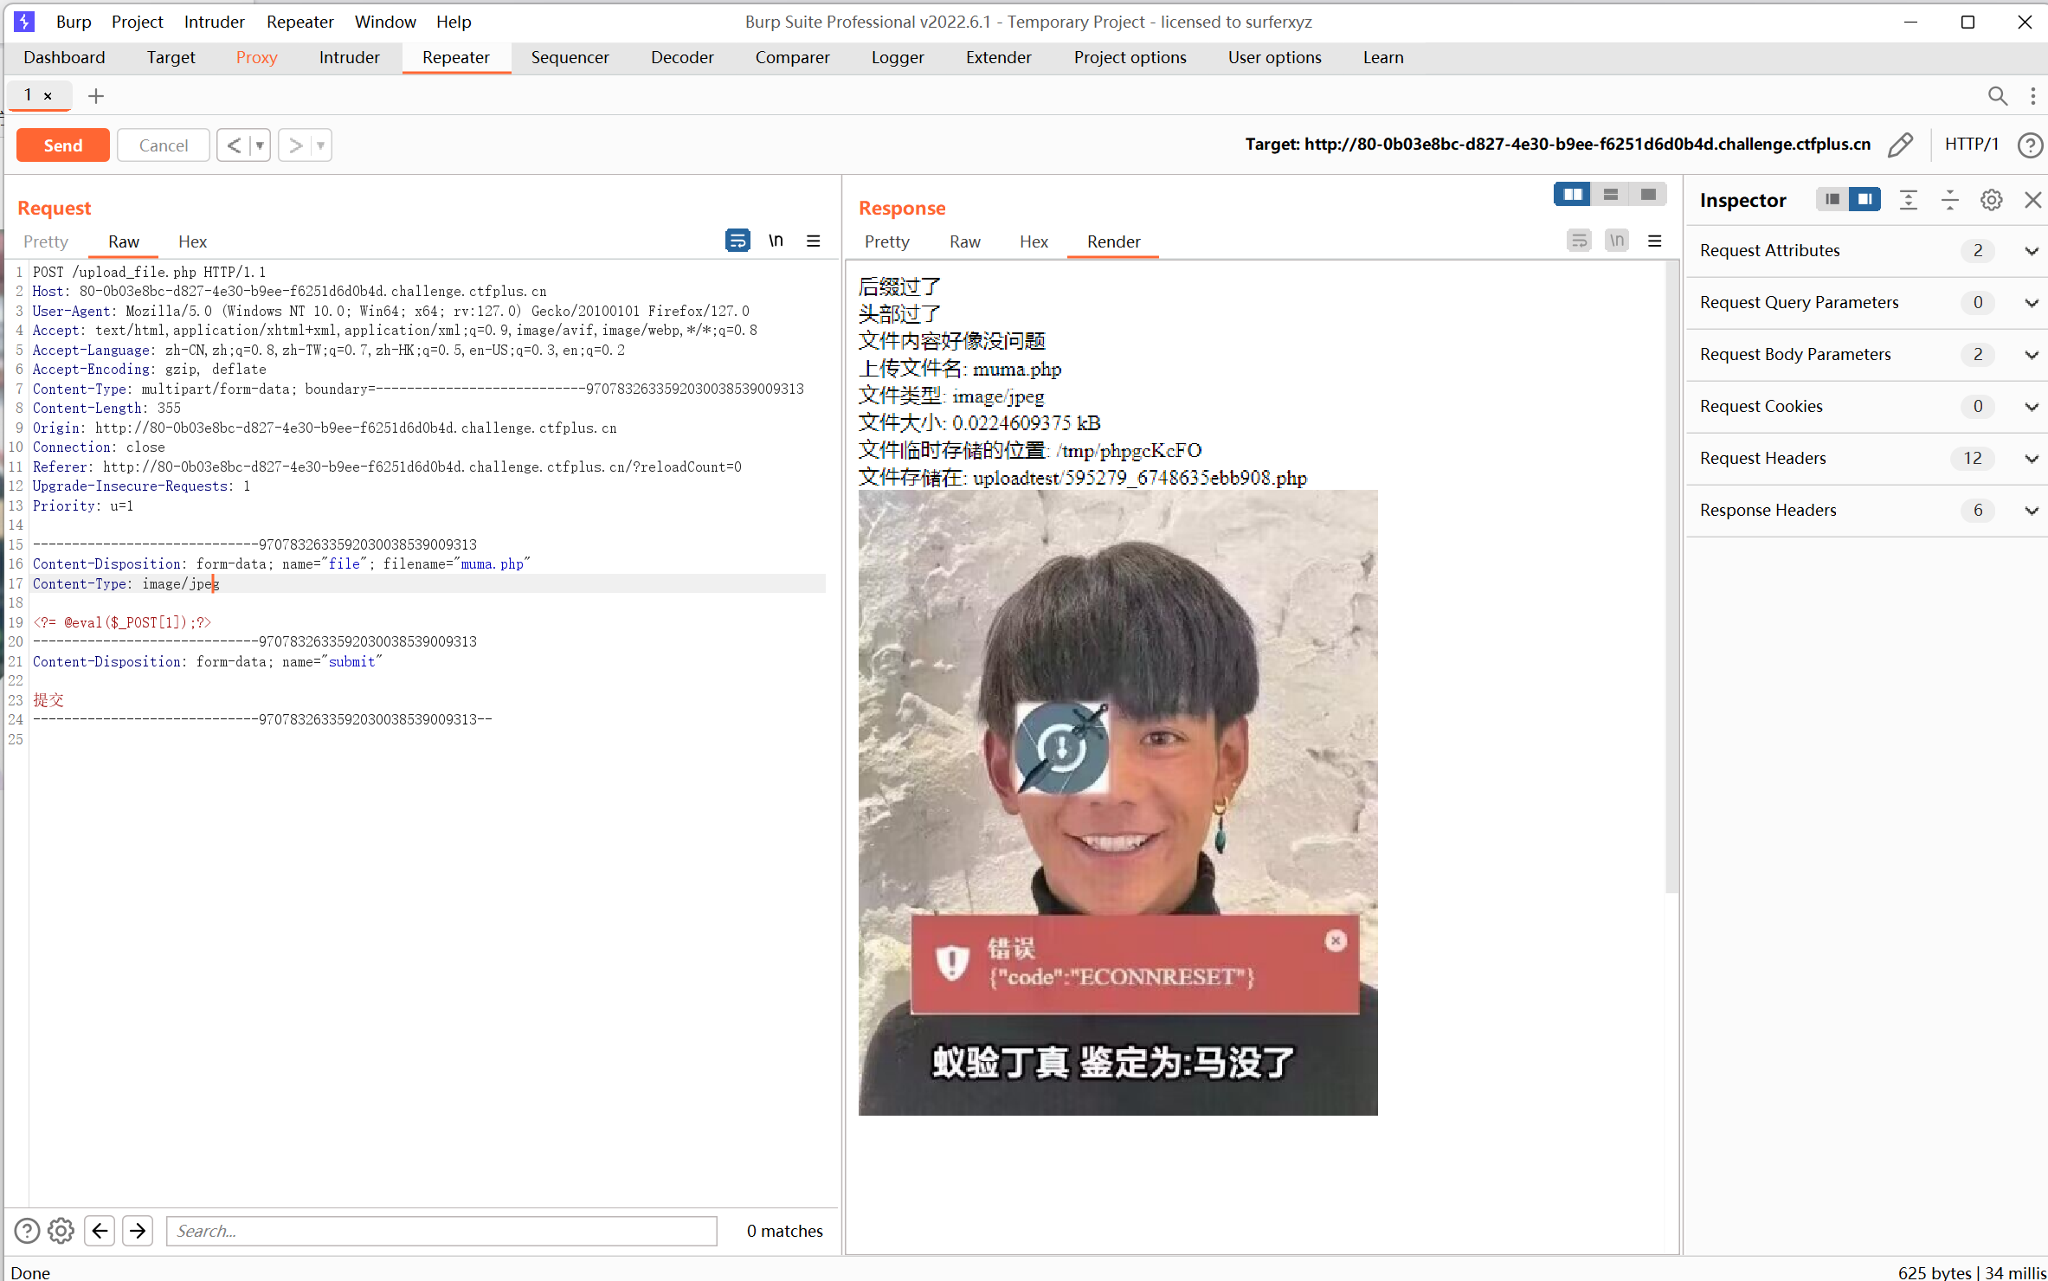Screen dimensions: 2048x1281
Task: Go to previous request with back arrow
Action: 234,145
